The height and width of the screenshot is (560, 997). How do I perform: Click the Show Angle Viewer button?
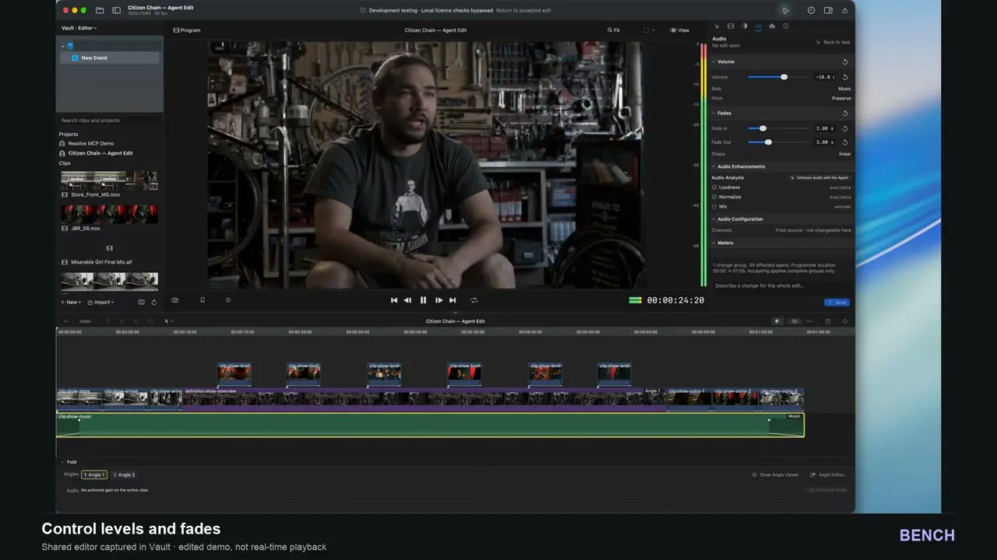click(x=776, y=474)
